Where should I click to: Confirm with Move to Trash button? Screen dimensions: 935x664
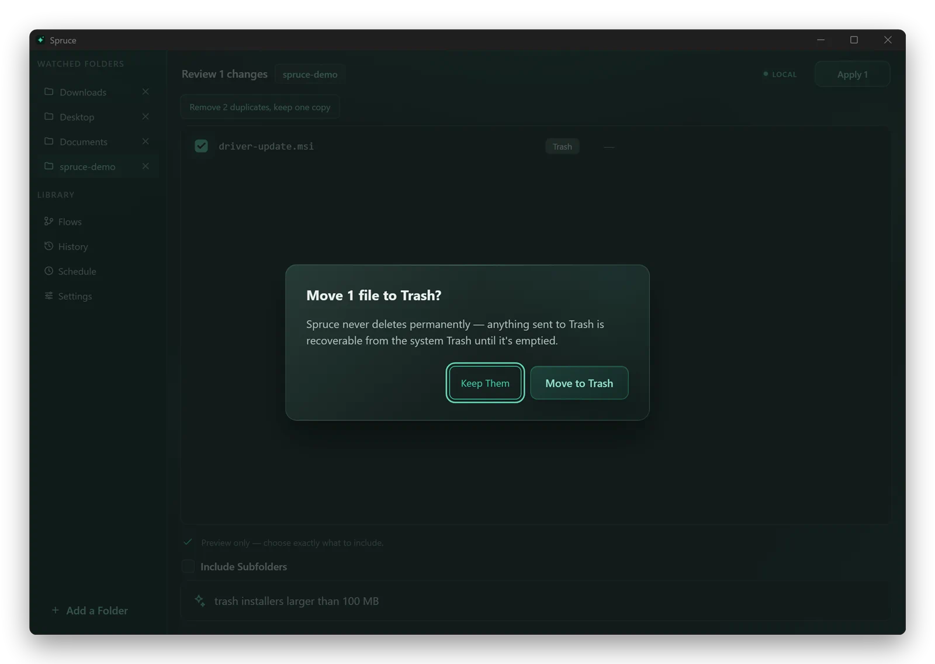pos(579,383)
